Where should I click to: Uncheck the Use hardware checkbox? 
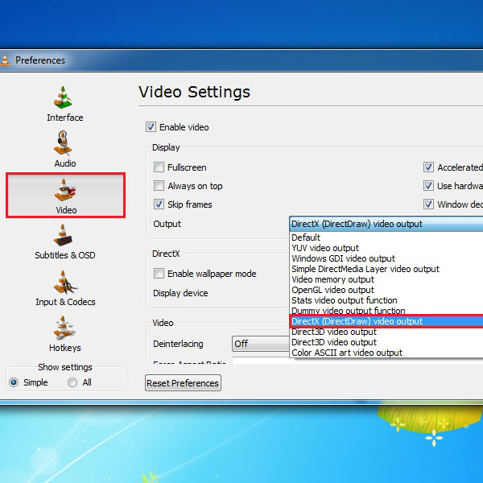[428, 186]
